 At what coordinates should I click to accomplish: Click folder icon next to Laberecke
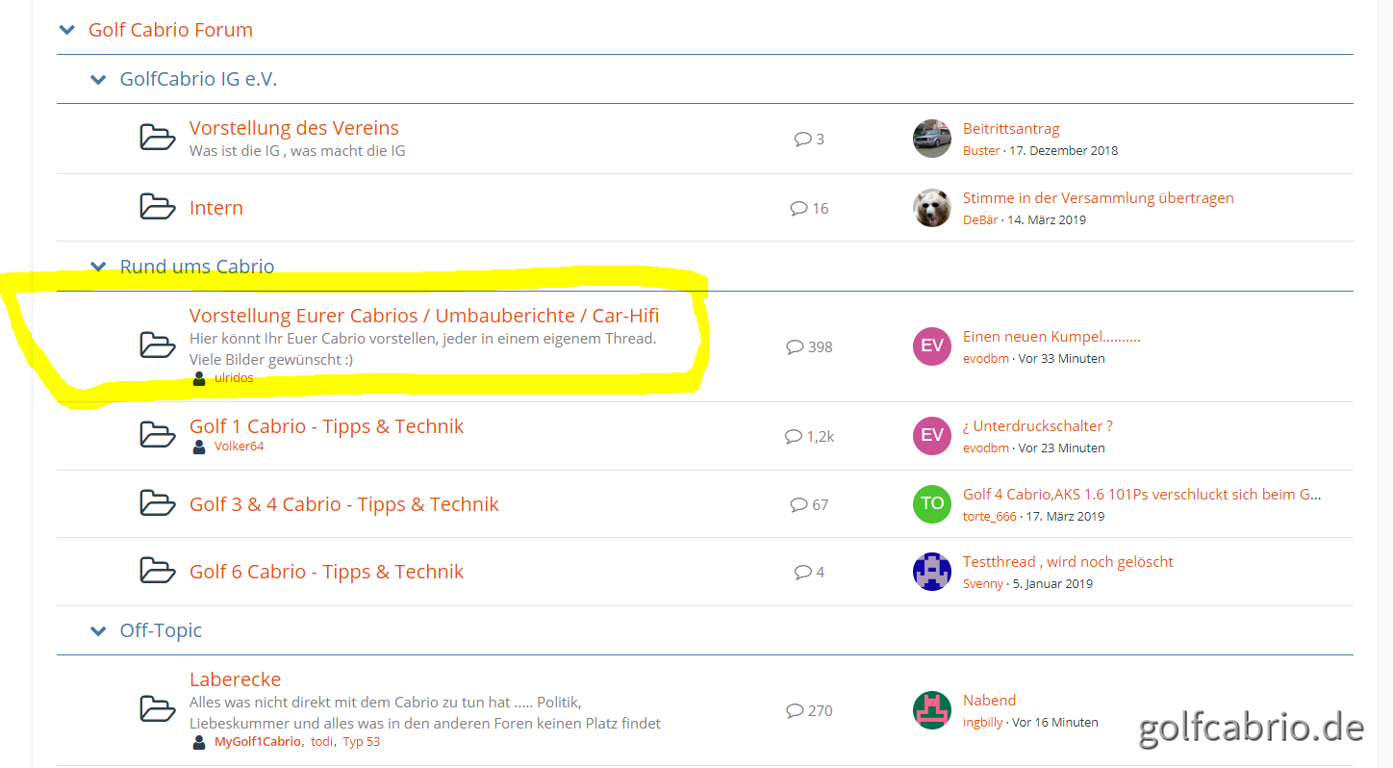(x=158, y=709)
